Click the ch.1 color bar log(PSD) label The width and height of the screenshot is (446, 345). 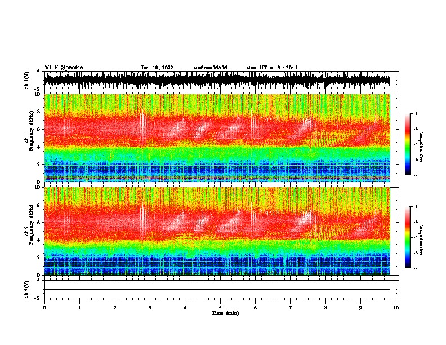point(421,147)
